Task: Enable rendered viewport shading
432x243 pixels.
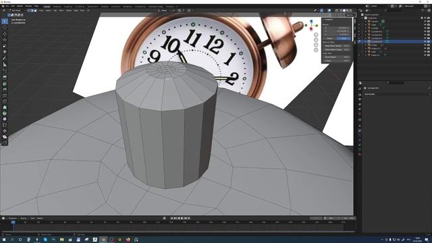Action: point(351,11)
